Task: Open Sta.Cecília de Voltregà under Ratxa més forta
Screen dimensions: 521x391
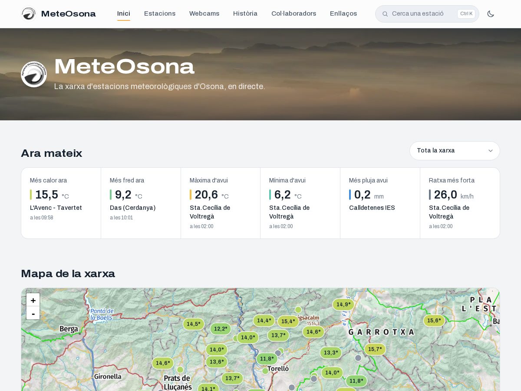Action: click(x=449, y=212)
